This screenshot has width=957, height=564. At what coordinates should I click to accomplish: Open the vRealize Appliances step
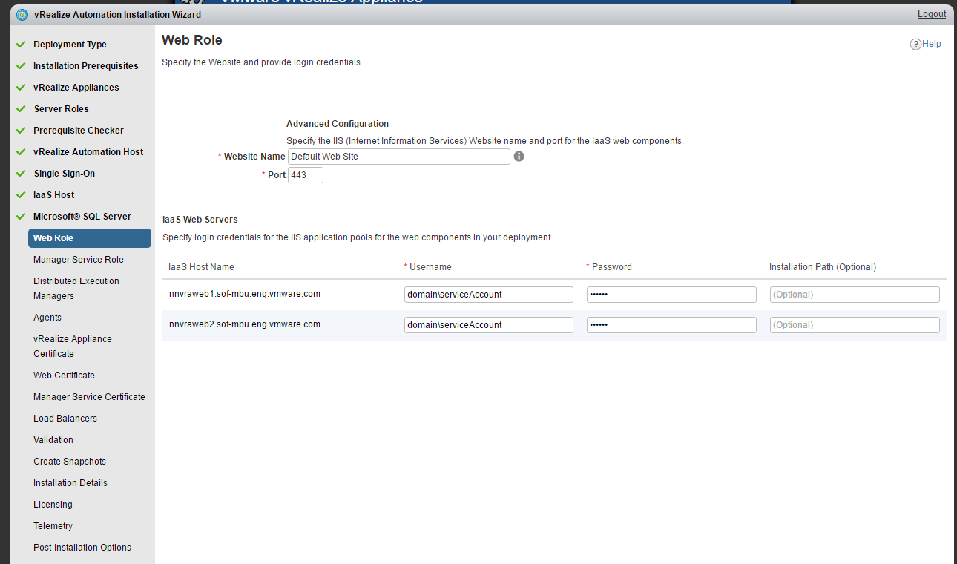[76, 88]
